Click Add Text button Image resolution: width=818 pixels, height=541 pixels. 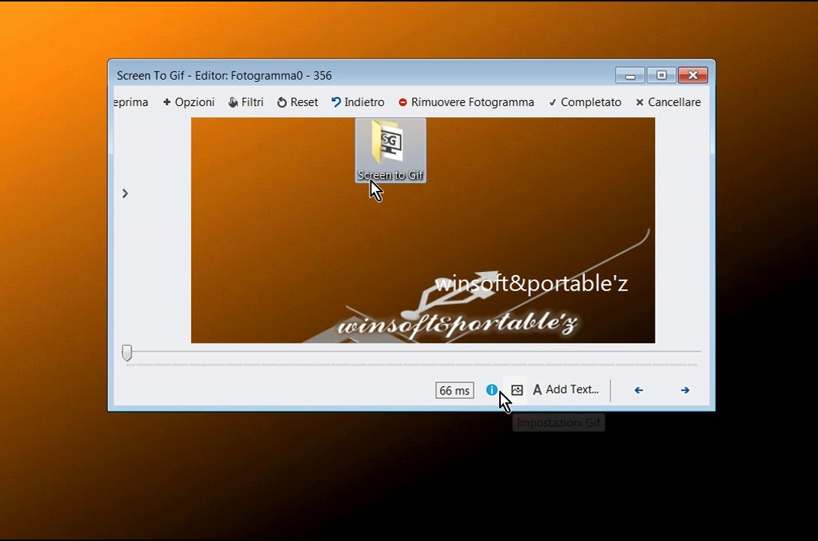566,389
